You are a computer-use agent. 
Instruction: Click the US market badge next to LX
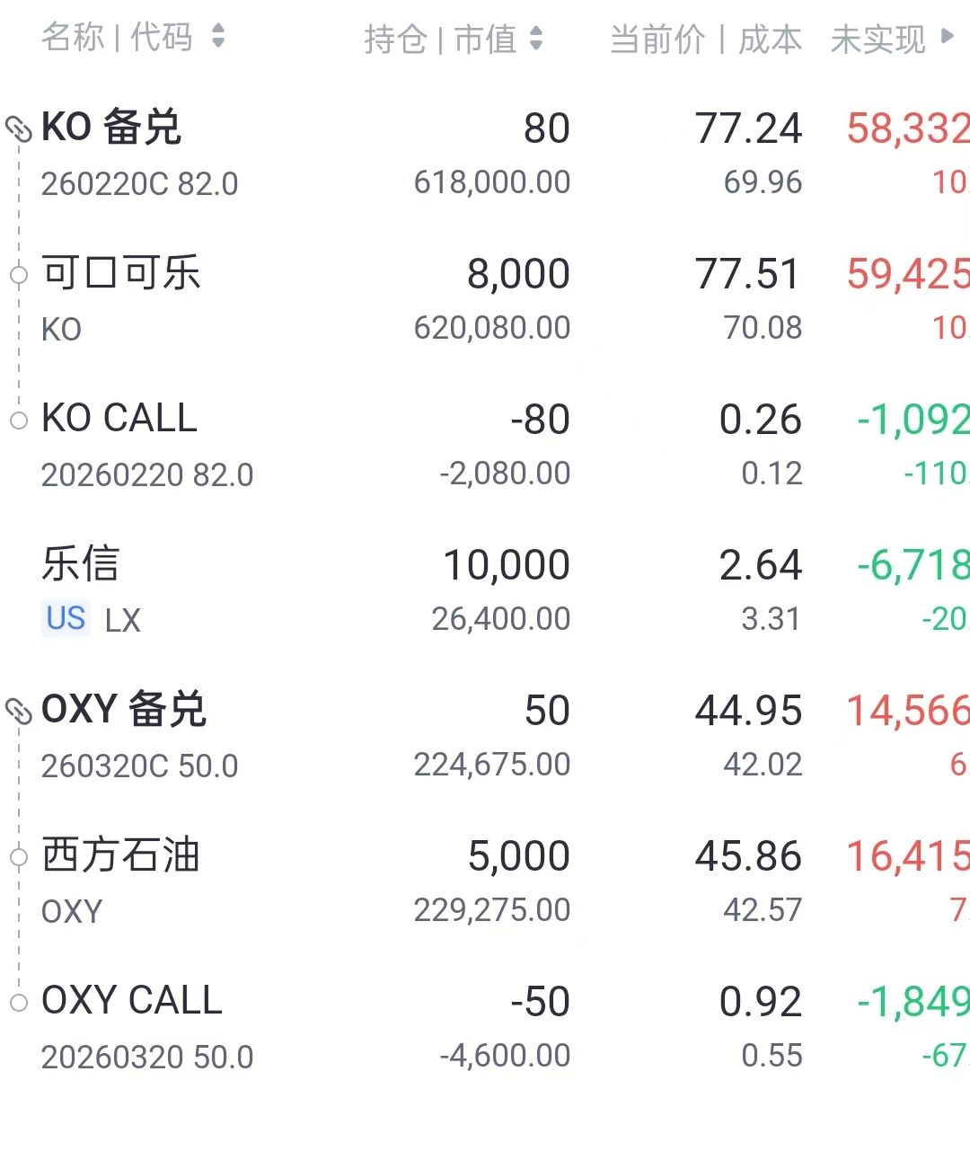point(66,619)
